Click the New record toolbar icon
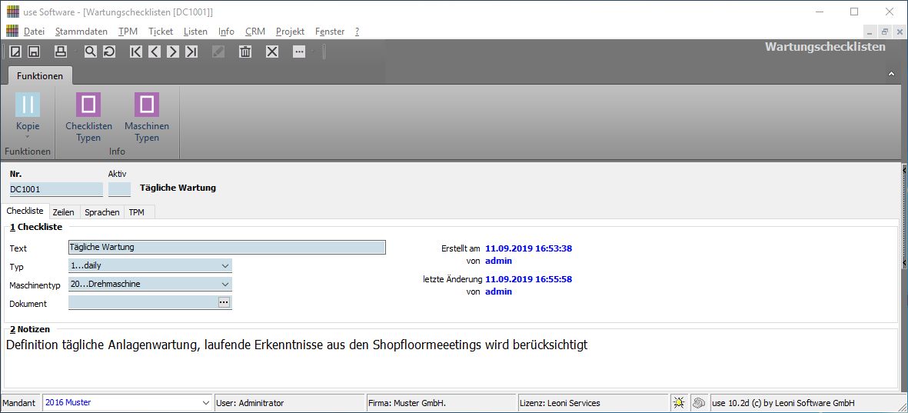The image size is (908, 413). tap(15, 52)
